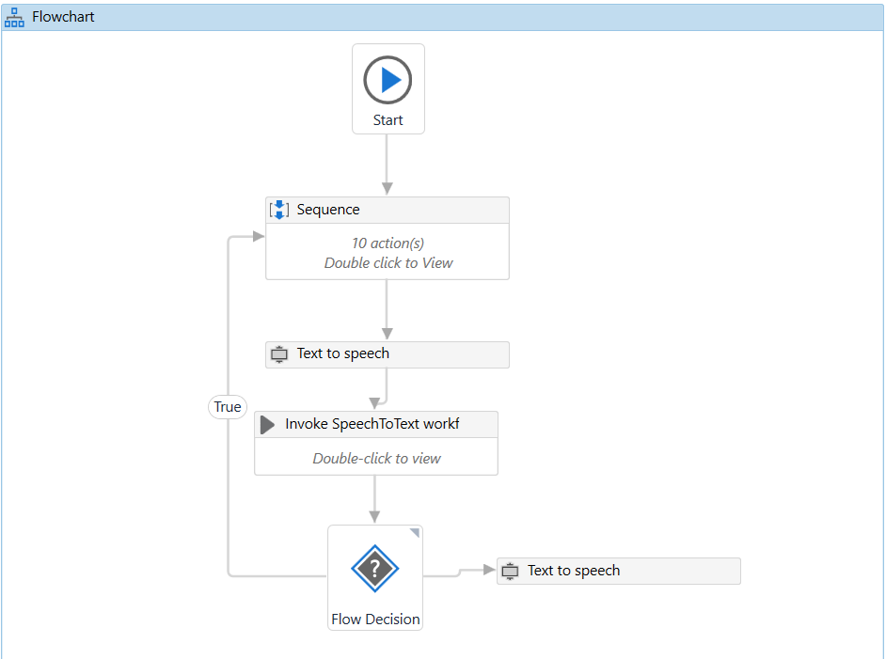Viewport: 886px width, 659px height.
Task: Click the Flowchart icon in the header
Action: (x=15, y=17)
